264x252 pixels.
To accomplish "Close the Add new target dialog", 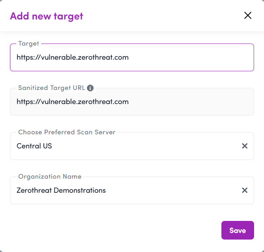I will point(248,16).
